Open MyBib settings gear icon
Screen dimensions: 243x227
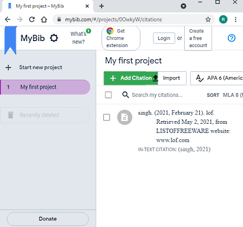[54, 38]
